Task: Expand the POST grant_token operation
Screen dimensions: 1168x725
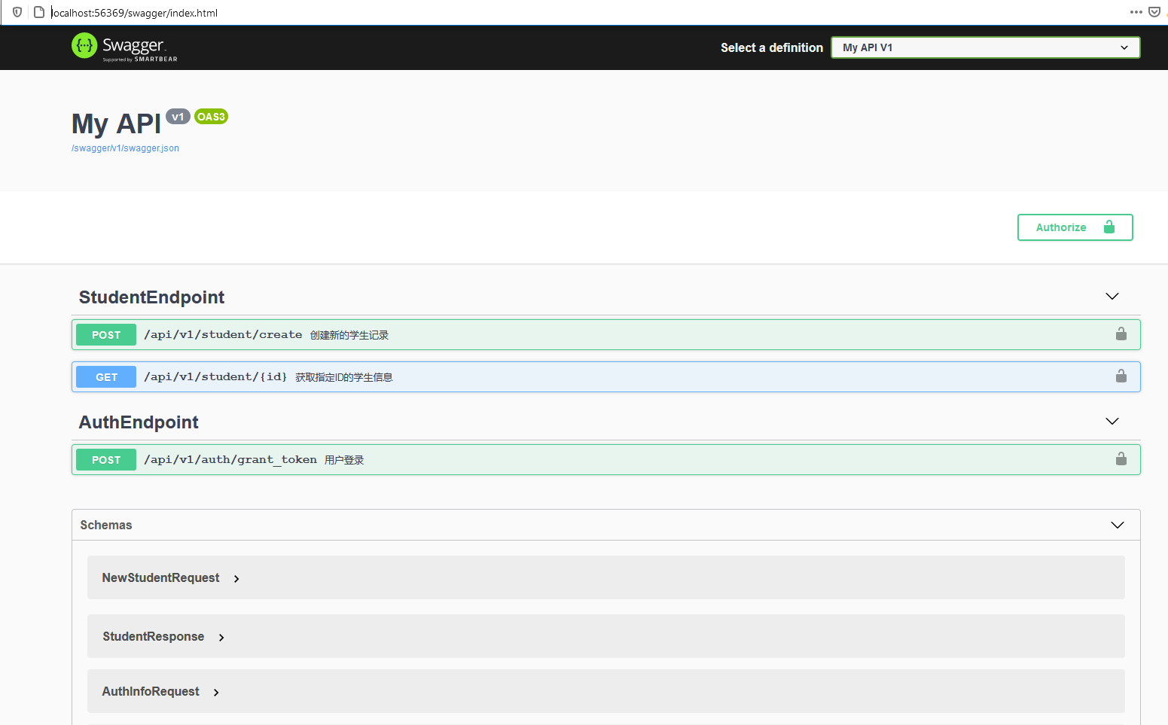Action: (606, 459)
